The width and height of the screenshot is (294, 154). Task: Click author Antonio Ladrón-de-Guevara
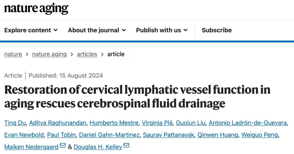click(247, 123)
